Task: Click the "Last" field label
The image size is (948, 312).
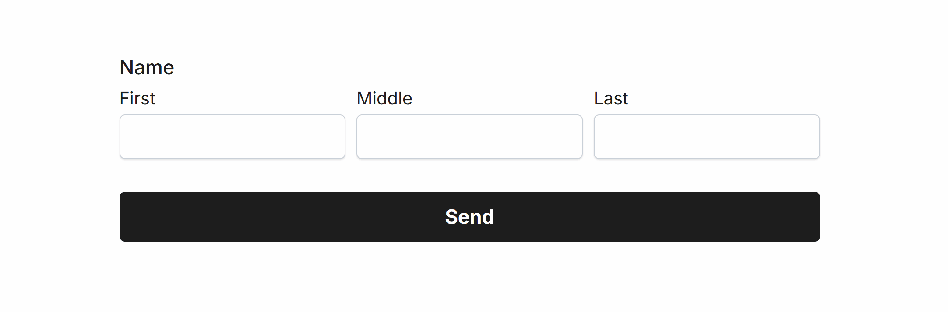Action: point(611,98)
